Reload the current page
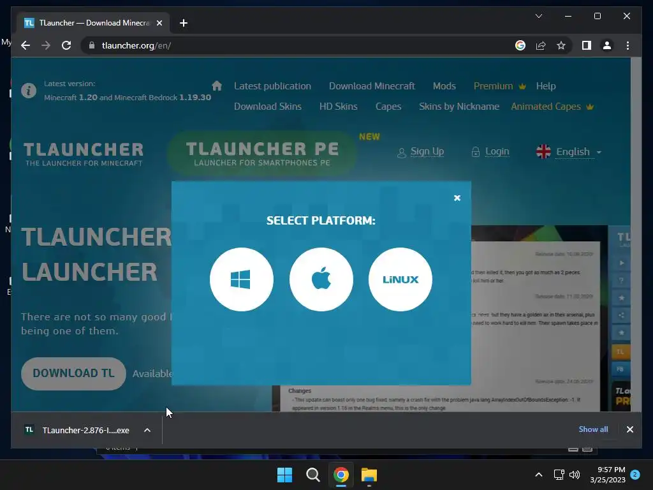 pyautogui.click(x=66, y=45)
